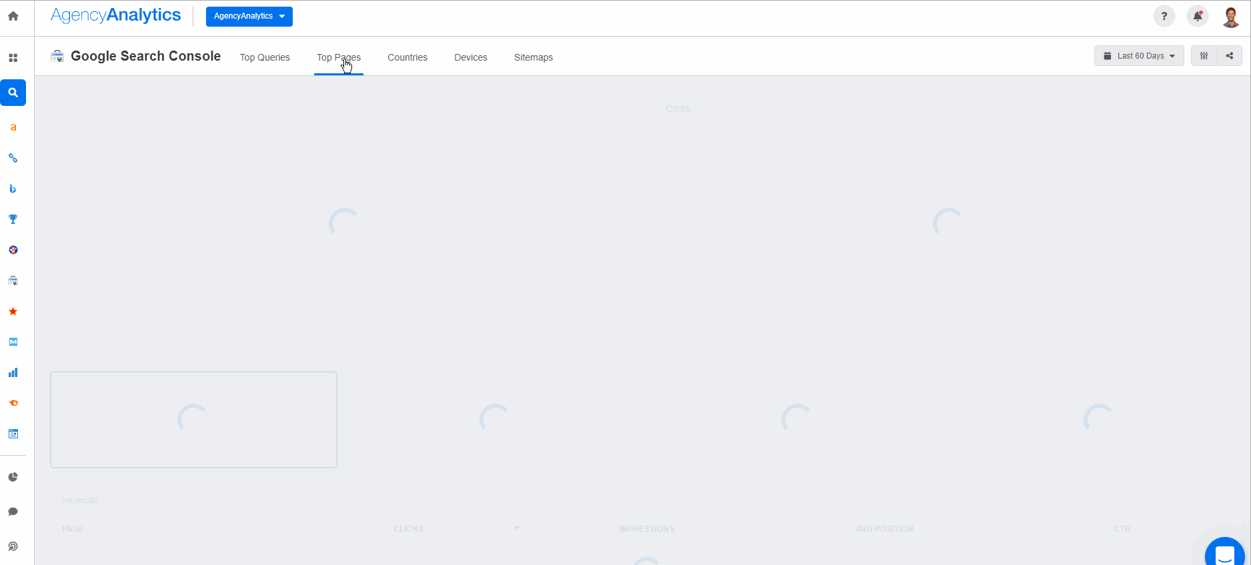
Task: Expand the AgencyAnalytics campaign dropdown
Action: click(249, 16)
